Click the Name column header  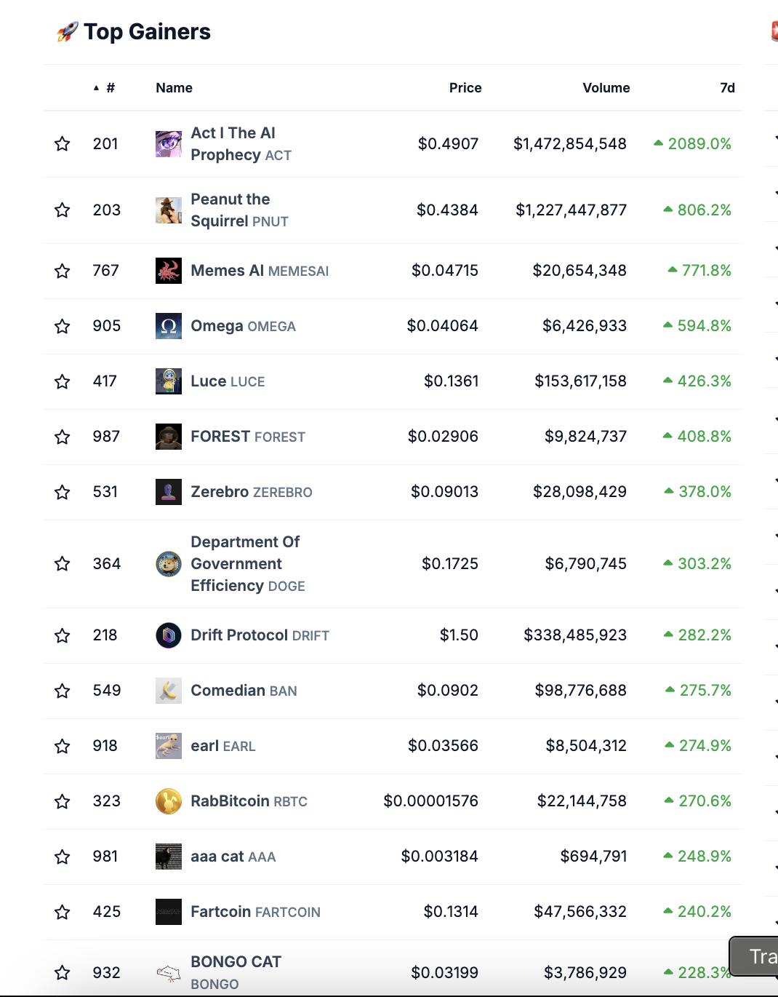[x=174, y=88]
